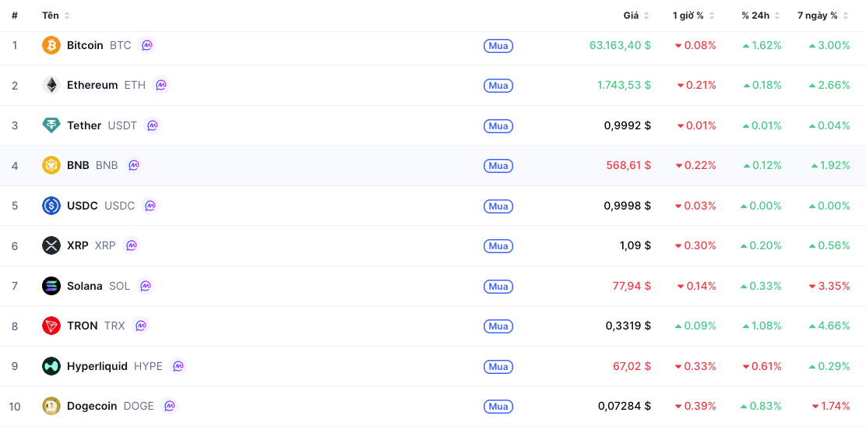The width and height of the screenshot is (866, 430).
Task: Click the Bitcoin orange coin logo
Action: coord(51,45)
